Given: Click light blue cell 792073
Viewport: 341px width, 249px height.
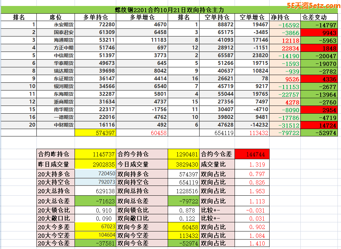Looking at the screenshot, I should [x=96, y=182].
